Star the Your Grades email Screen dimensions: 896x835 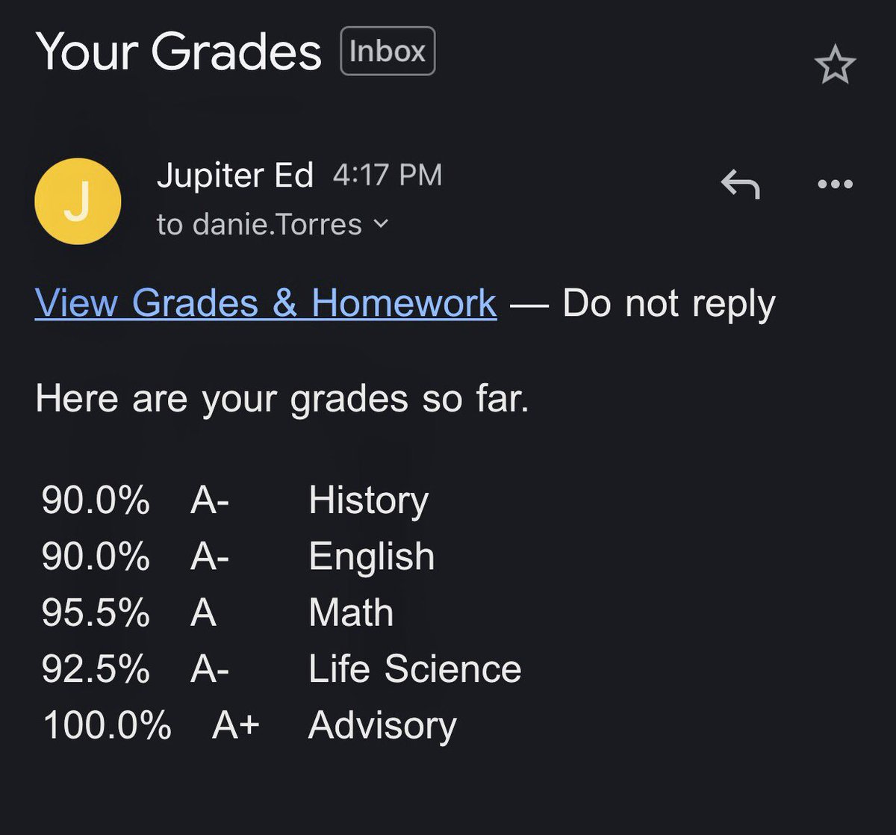[835, 65]
